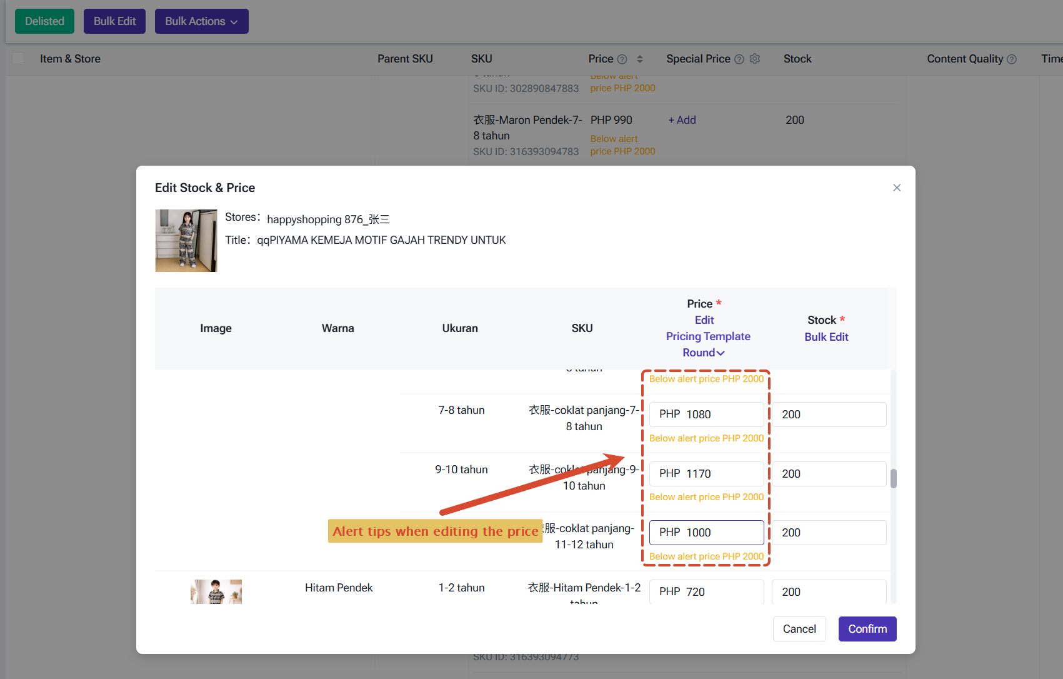Click SKU text 衣服-coklat panjang-7-8 tahun
This screenshot has height=679, width=1063.
584,418
